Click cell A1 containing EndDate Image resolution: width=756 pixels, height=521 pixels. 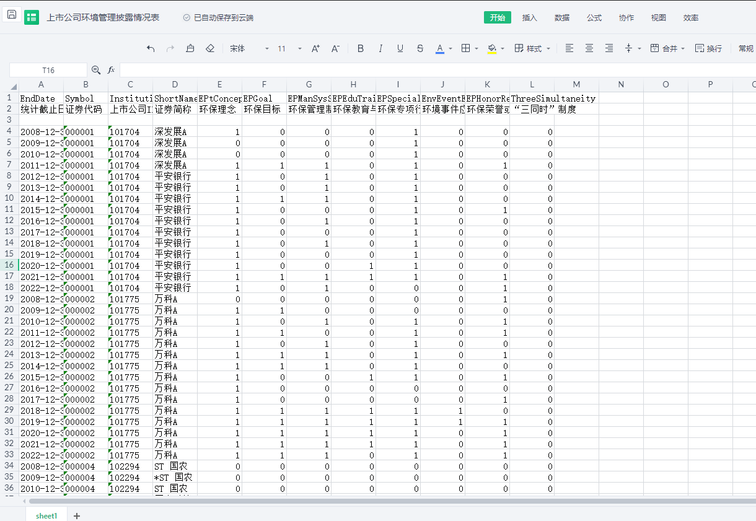[41, 98]
